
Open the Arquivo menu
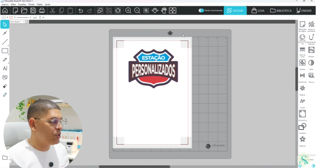[5, 4]
